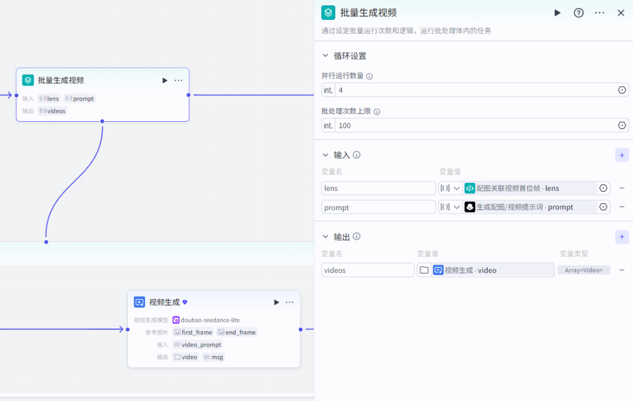Edit the 批处理次数上限 value of 100
Viewport: 633px width, 401px height.
[x=476, y=125]
